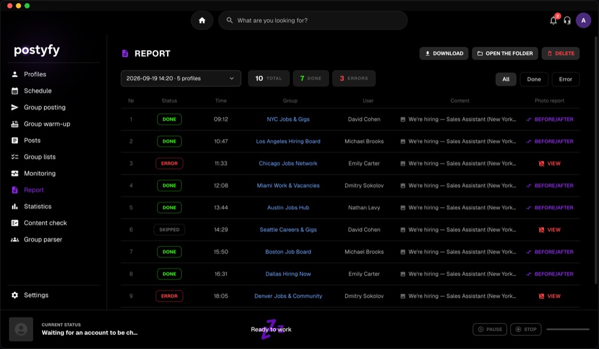Open Chicago Jobs Network group link

point(288,163)
